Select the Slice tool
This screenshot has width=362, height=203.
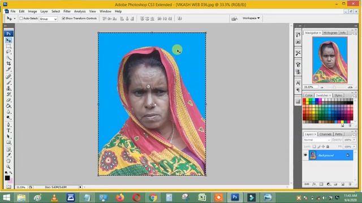(8, 69)
